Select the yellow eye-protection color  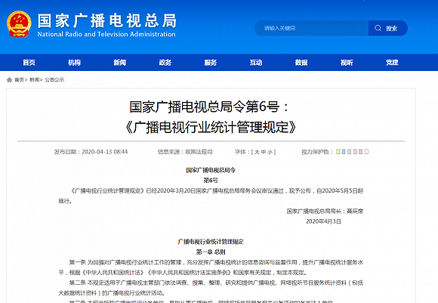pos(338,151)
